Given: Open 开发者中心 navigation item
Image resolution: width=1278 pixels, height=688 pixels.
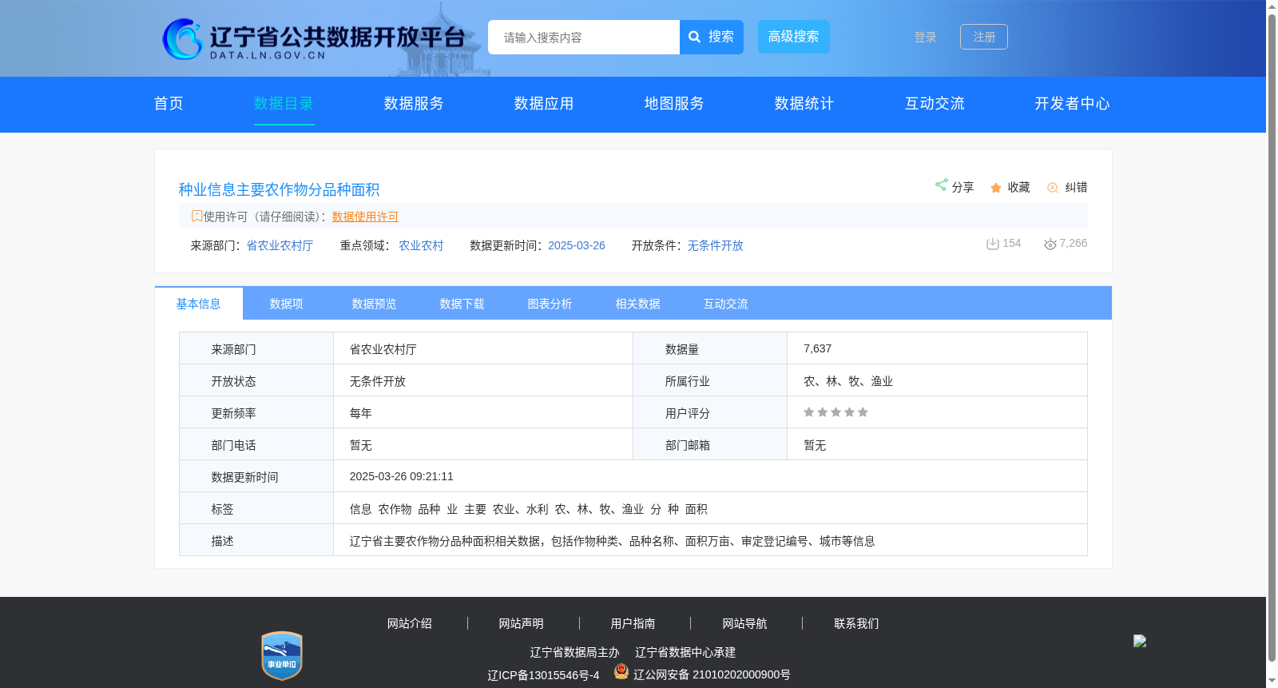Looking at the screenshot, I should (1072, 104).
